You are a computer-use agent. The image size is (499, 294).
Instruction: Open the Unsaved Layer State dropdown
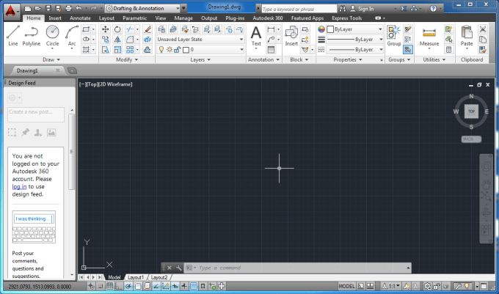tap(200, 40)
